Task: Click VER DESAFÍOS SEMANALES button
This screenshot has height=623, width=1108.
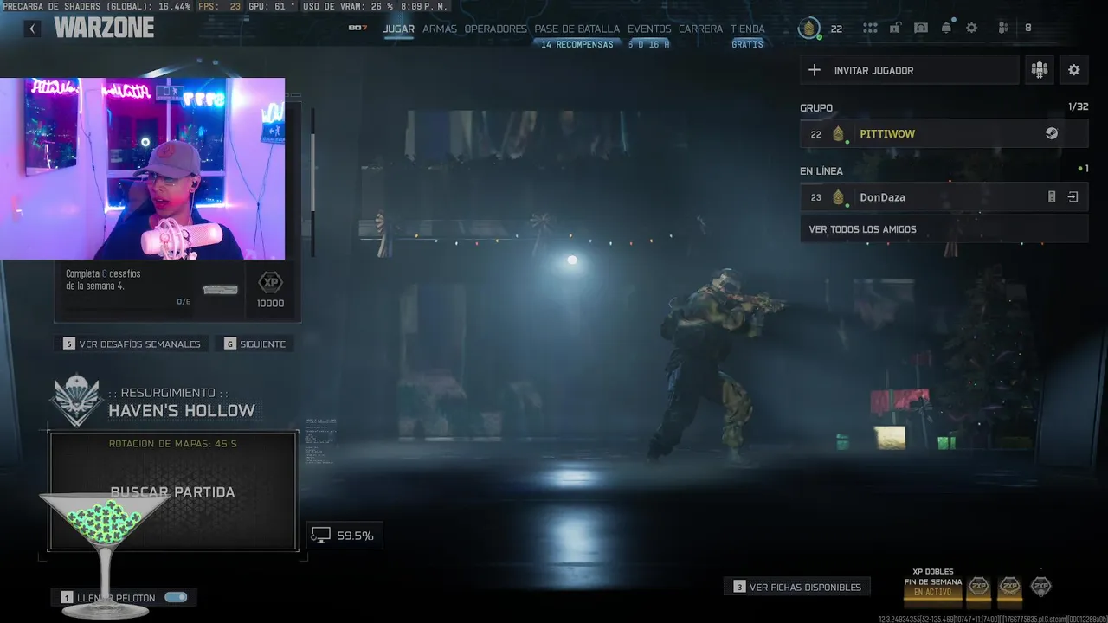Action: [x=131, y=344]
